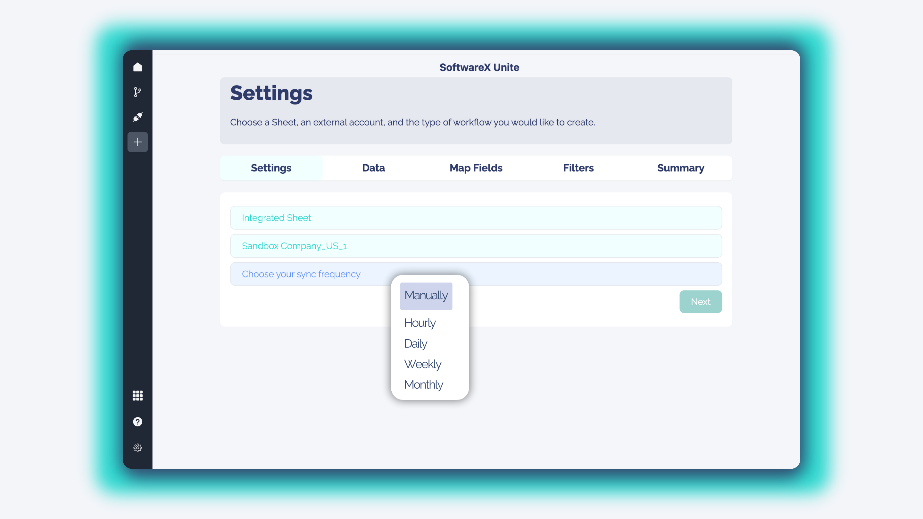The image size is (923, 519).
Task: Jump to the Summary tab
Action: (680, 168)
